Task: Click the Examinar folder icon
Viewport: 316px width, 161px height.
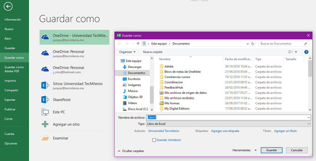Action: click(45, 138)
